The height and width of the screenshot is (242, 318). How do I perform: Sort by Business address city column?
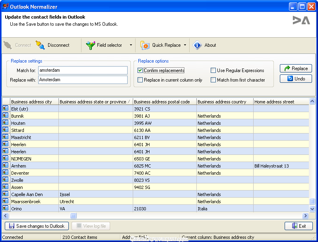[x=34, y=102]
